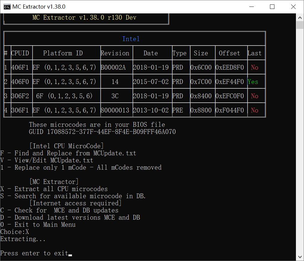Click offset 0xEED8F0
304x261 pixels.
tap(230, 68)
